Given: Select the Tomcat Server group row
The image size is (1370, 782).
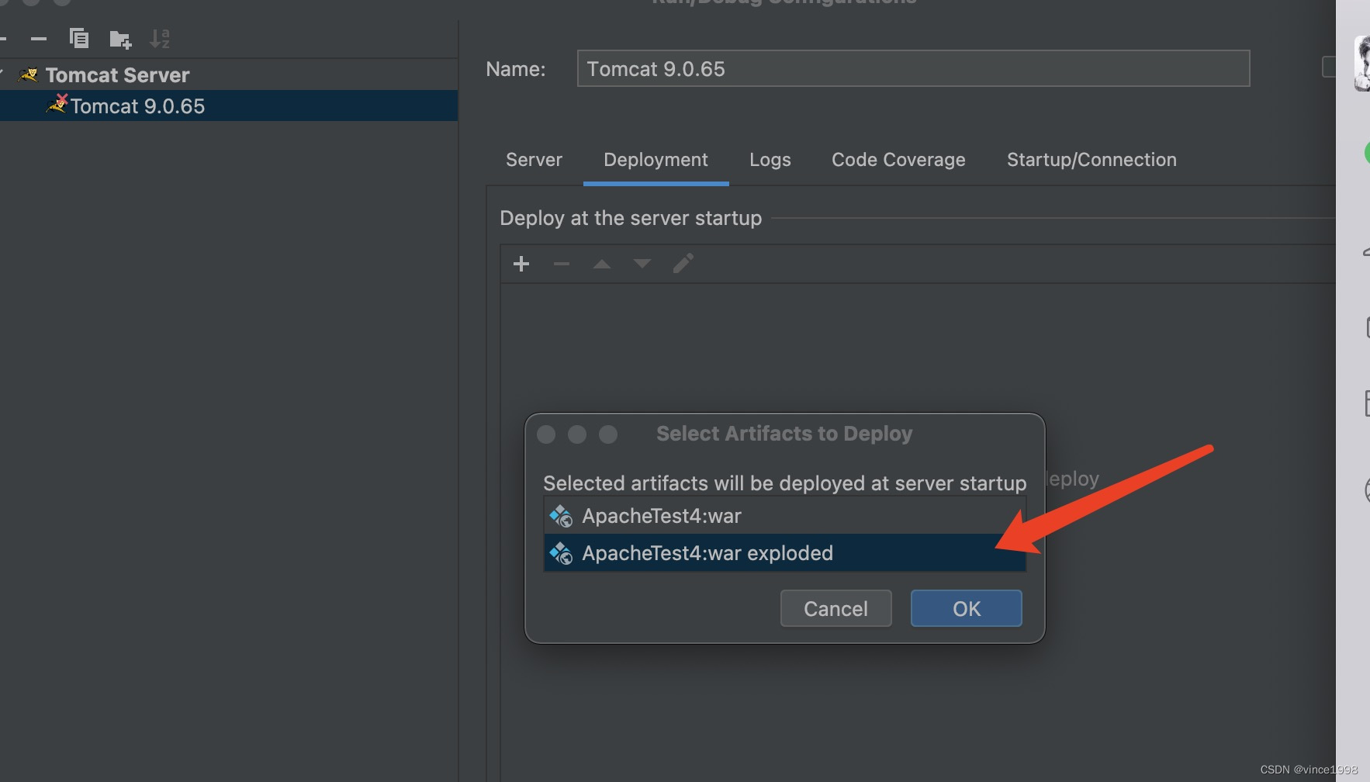Looking at the screenshot, I should pyautogui.click(x=229, y=75).
